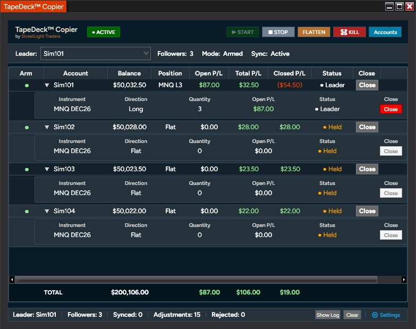Click the total balance $200,106.00
The height and width of the screenshot is (329, 416).
130,292
